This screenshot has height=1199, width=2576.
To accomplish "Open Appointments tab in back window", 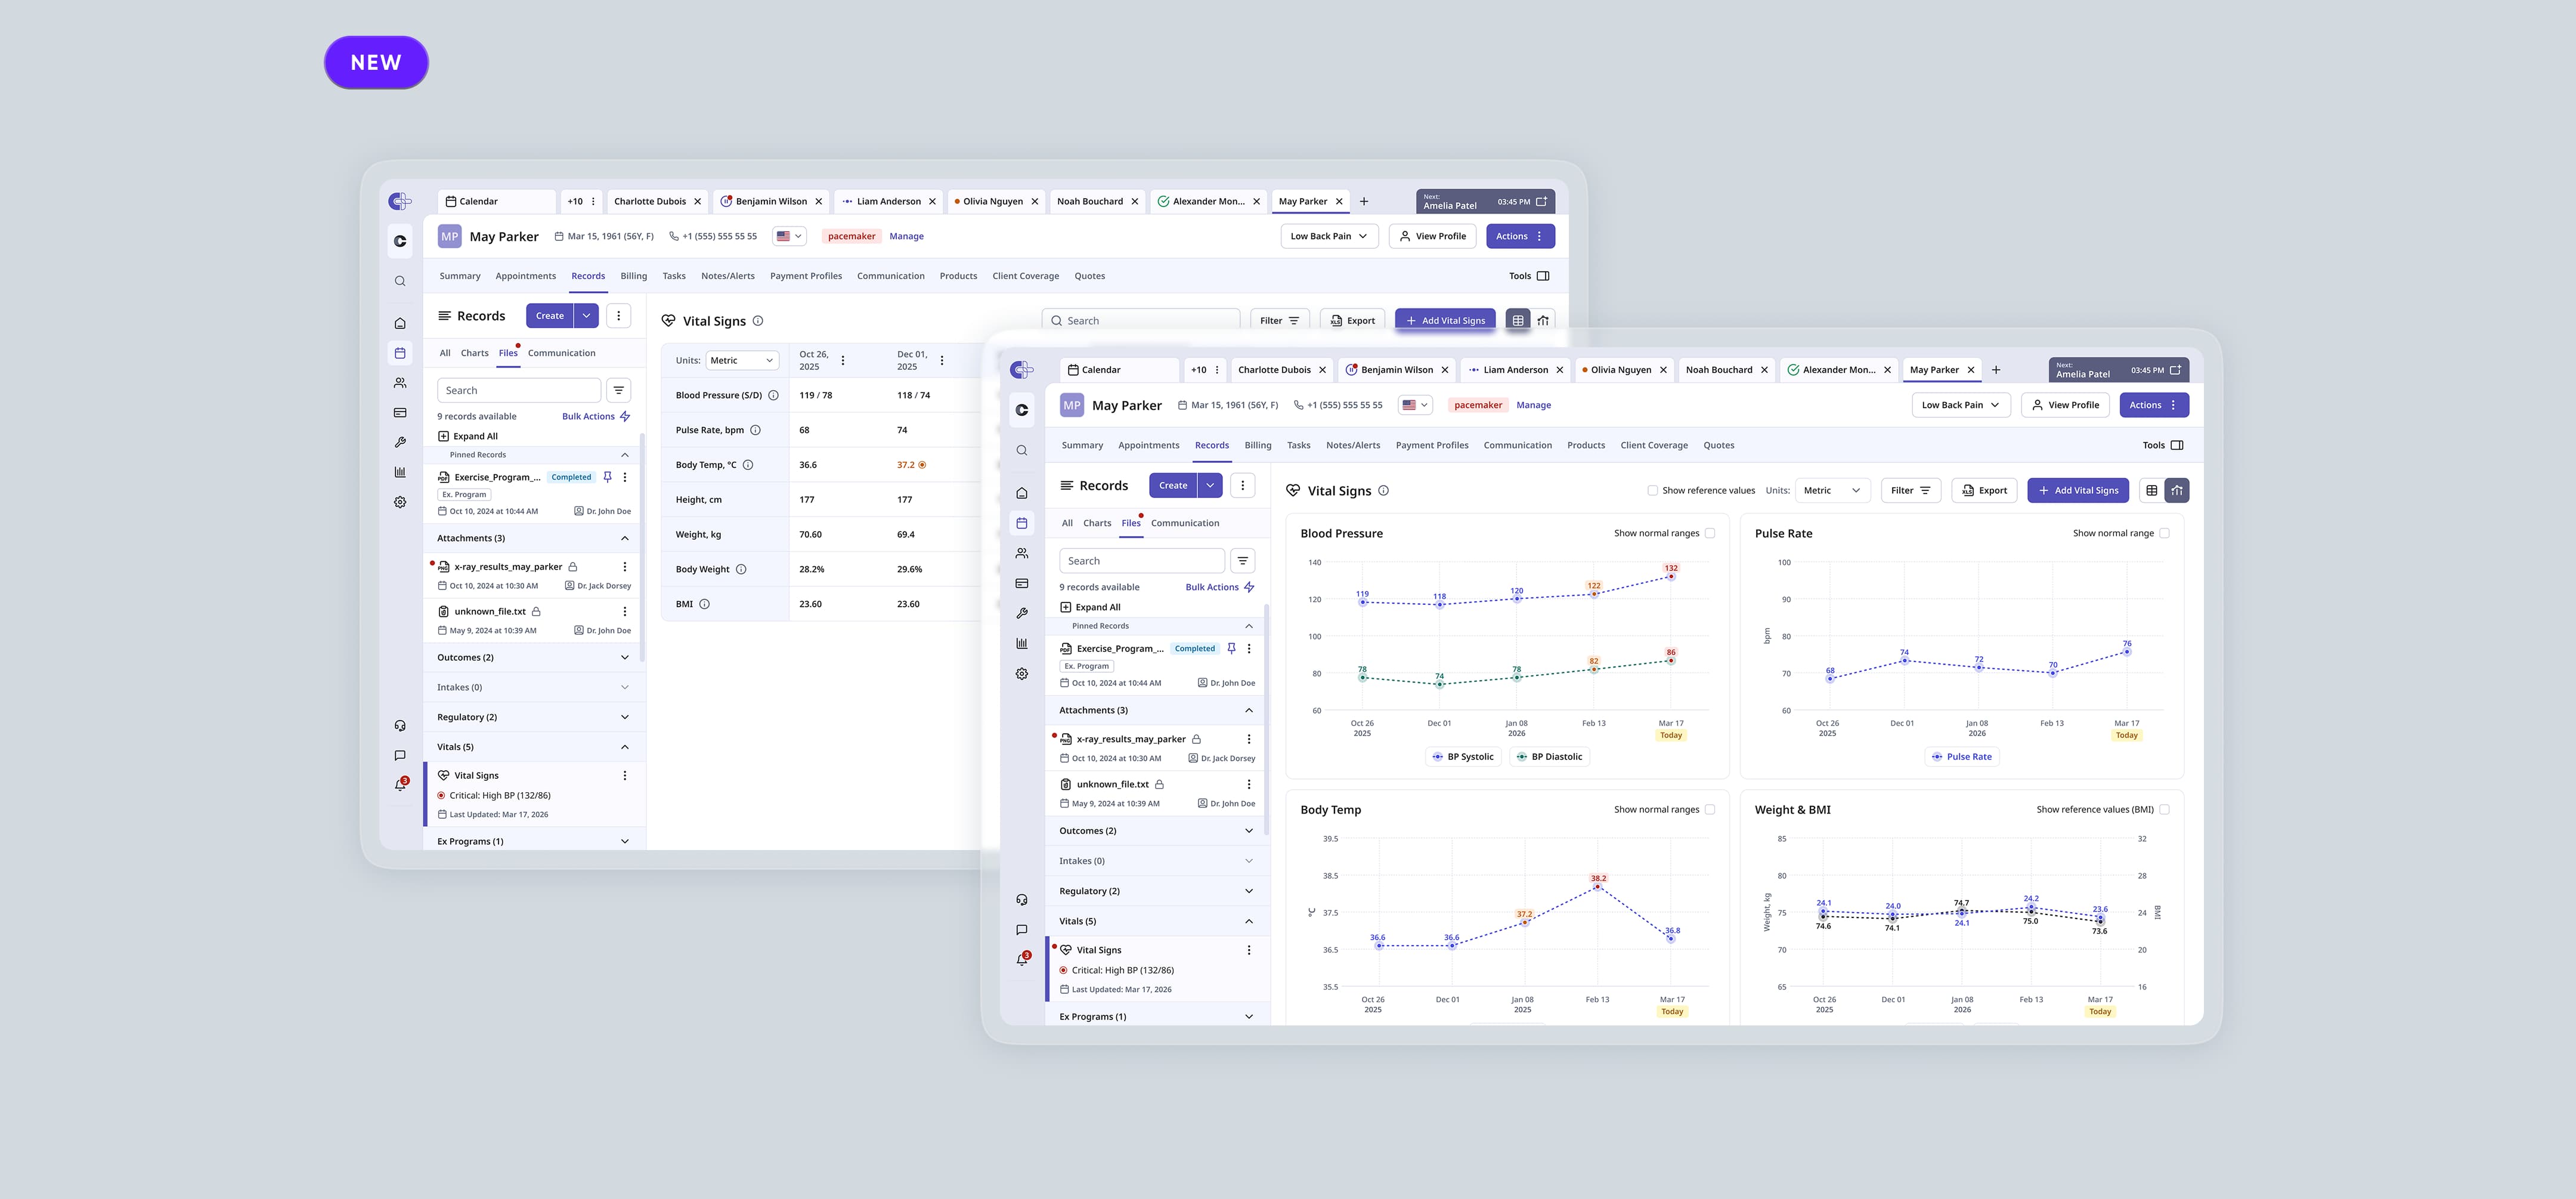I will [525, 276].
